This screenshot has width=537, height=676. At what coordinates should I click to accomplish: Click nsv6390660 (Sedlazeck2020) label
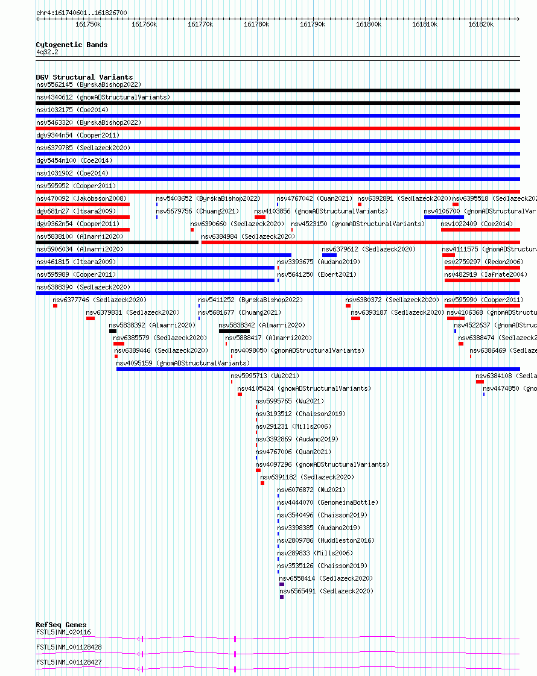click(237, 224)
